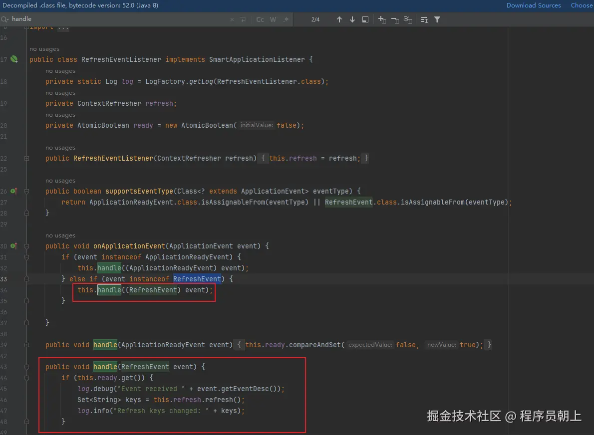
Task: Click handle in handle(ApplicationReadyEvent) declaration
Action: [105, 345]
